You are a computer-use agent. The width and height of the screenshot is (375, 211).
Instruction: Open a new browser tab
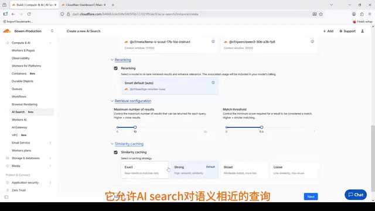[x=113, y=5]
